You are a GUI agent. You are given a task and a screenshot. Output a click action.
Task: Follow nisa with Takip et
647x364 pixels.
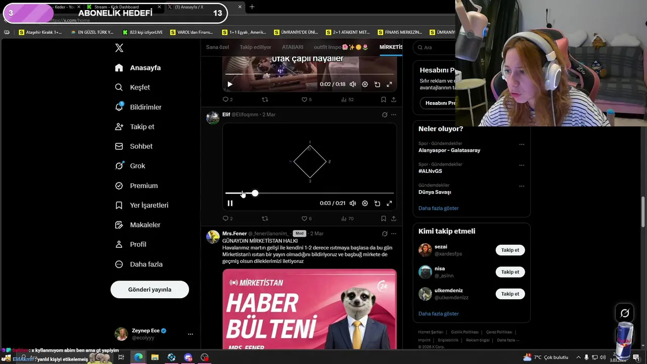(510, 272)
